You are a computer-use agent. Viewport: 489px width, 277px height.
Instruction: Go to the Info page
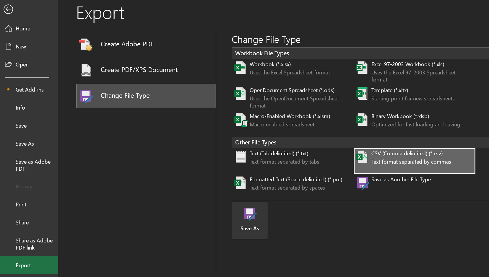(29, 108)
